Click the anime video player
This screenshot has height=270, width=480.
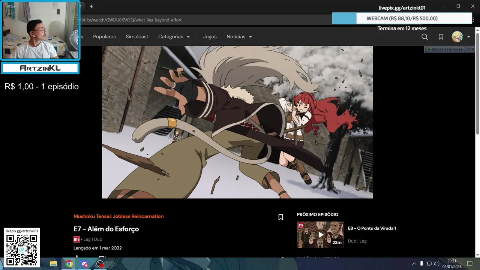click(x=237, y=122)
